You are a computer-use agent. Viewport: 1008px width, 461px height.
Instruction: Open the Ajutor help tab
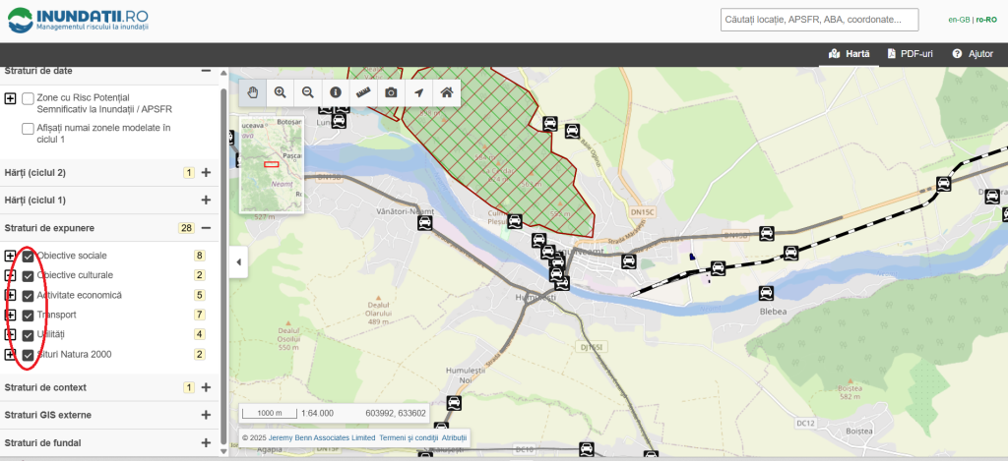(x=972, y=54)
